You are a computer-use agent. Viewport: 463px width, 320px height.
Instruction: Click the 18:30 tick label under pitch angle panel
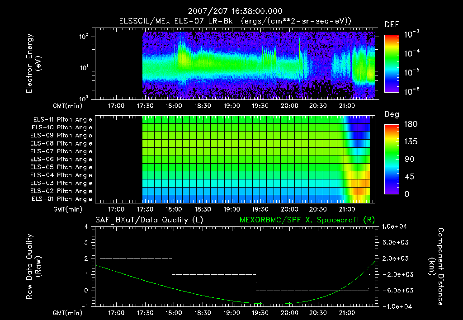click(x=203, y=209)
